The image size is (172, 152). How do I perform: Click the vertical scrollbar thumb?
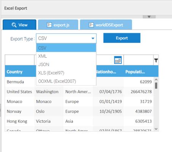156,85
